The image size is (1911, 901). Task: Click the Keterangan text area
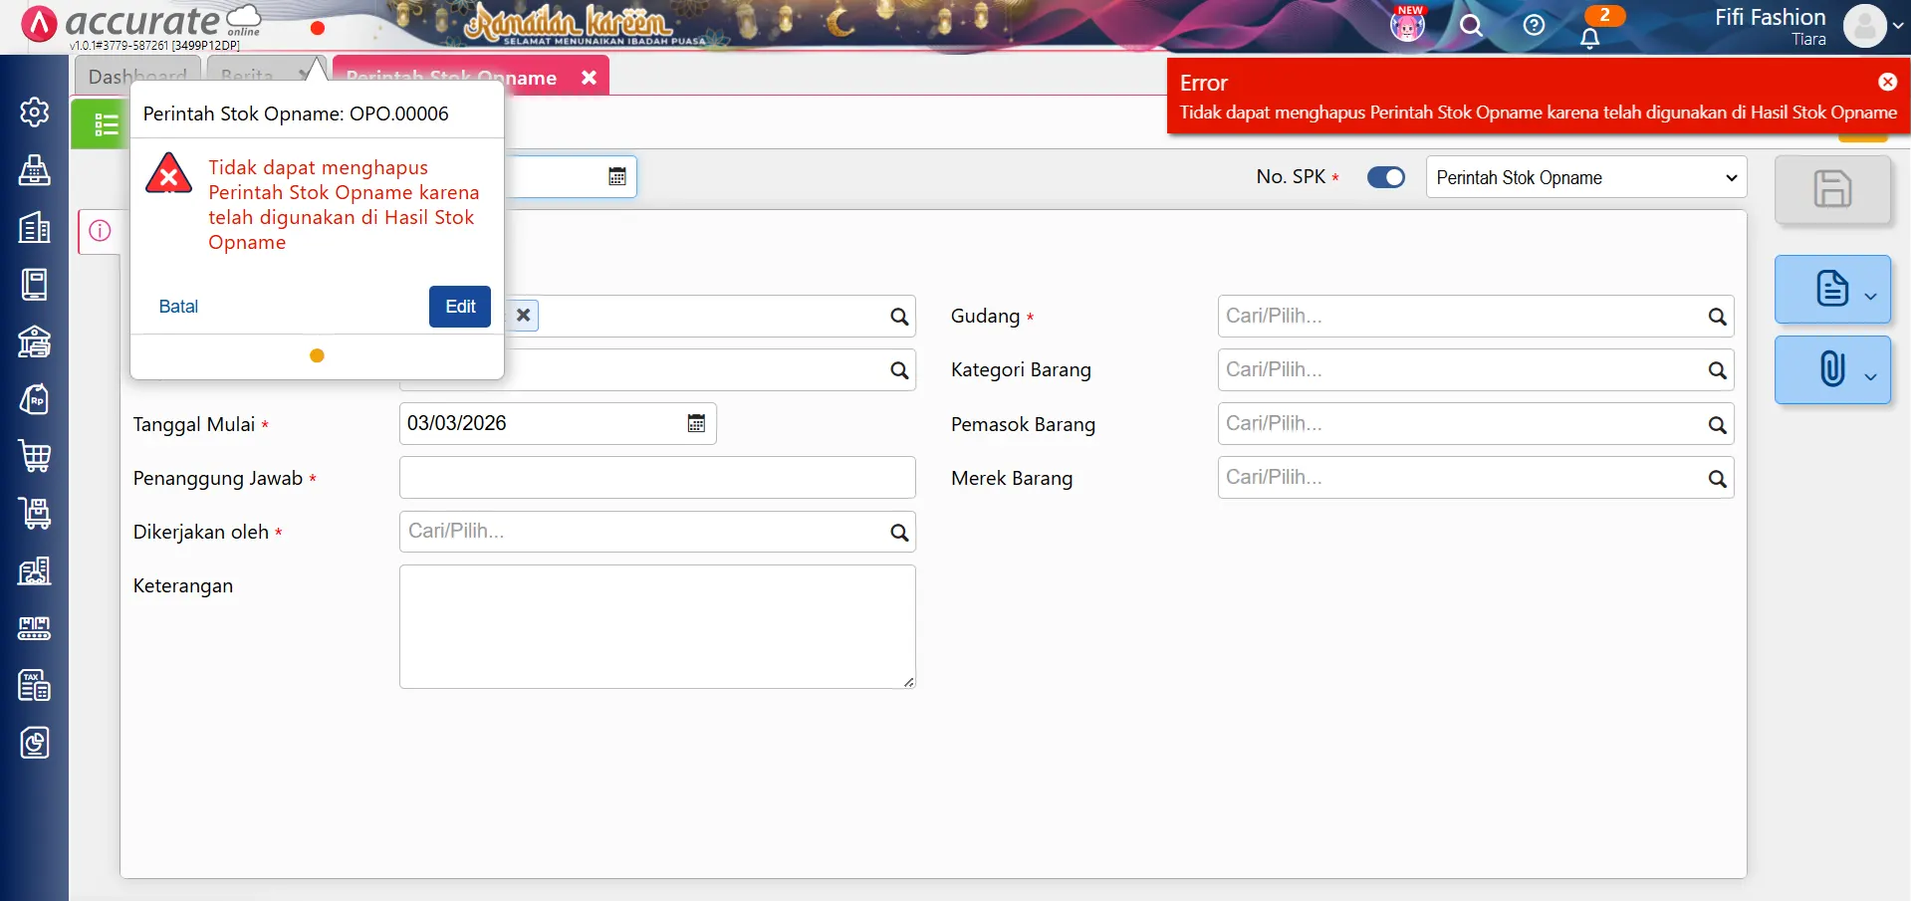click(657, 626)
